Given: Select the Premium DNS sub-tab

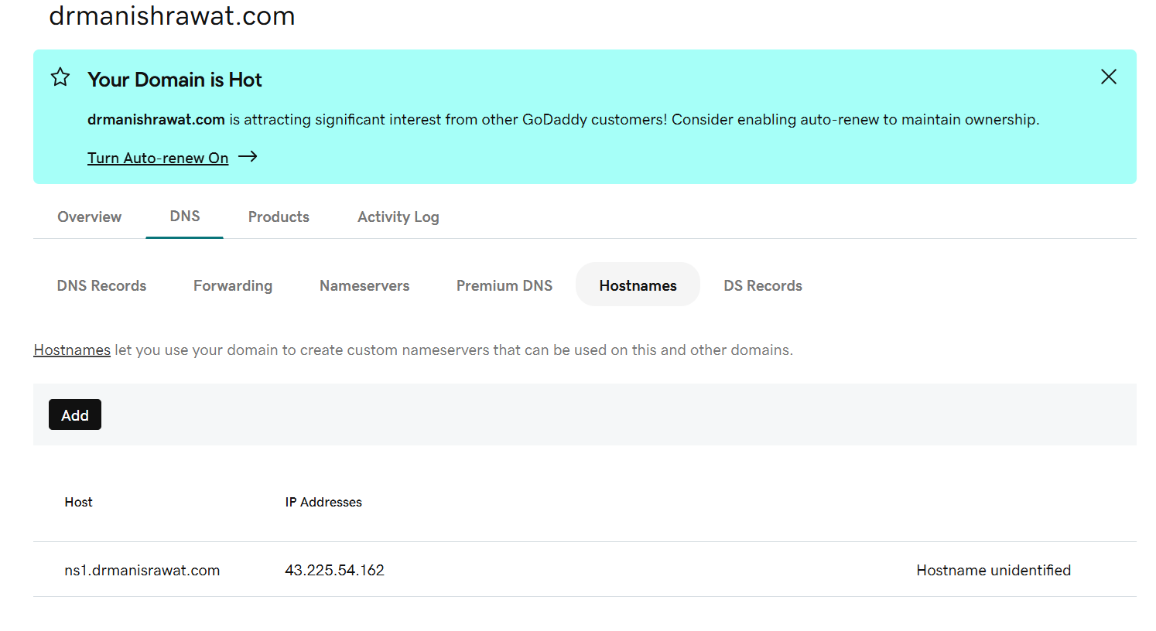Looking at the screenshot, I should coord(504,285).
